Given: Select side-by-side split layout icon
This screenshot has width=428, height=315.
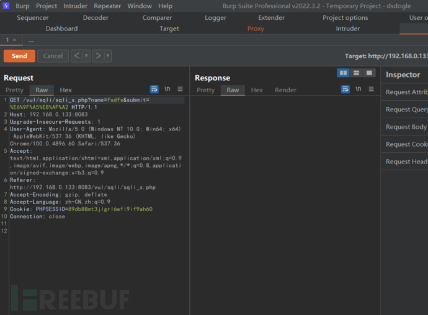Looking at the screenshot, I should 343,72.
